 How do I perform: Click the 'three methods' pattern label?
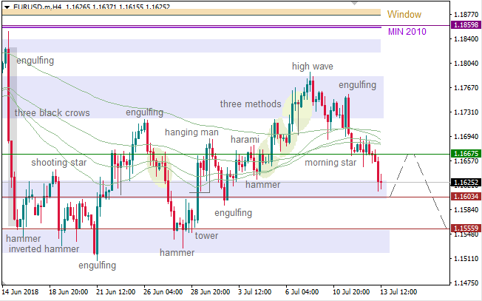251,104
